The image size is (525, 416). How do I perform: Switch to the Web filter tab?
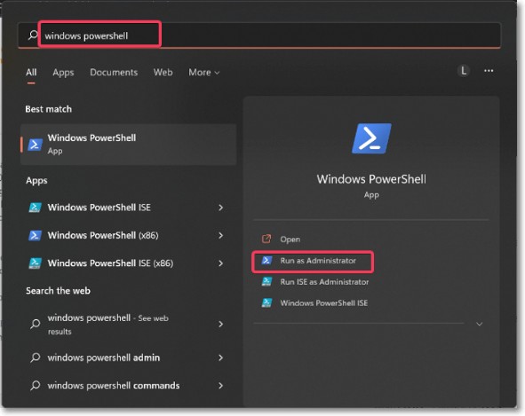[x=163, y=72]
